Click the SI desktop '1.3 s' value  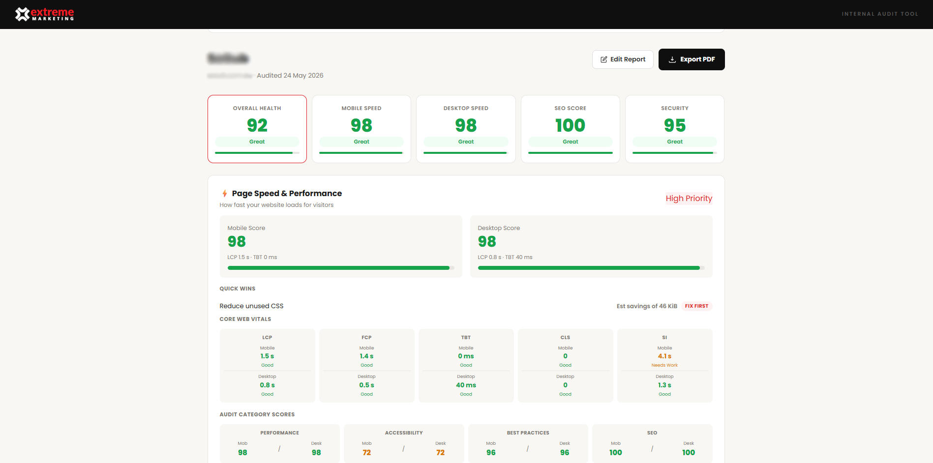[665, 385]
